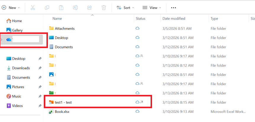Select the test1 - test shortcut folder
The height and width of the screenshot is (122, 255).
tap(63, 102)
